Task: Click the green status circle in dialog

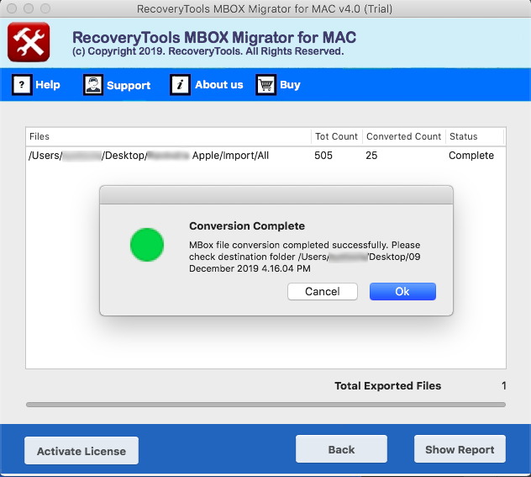Action: pos(147,244)
